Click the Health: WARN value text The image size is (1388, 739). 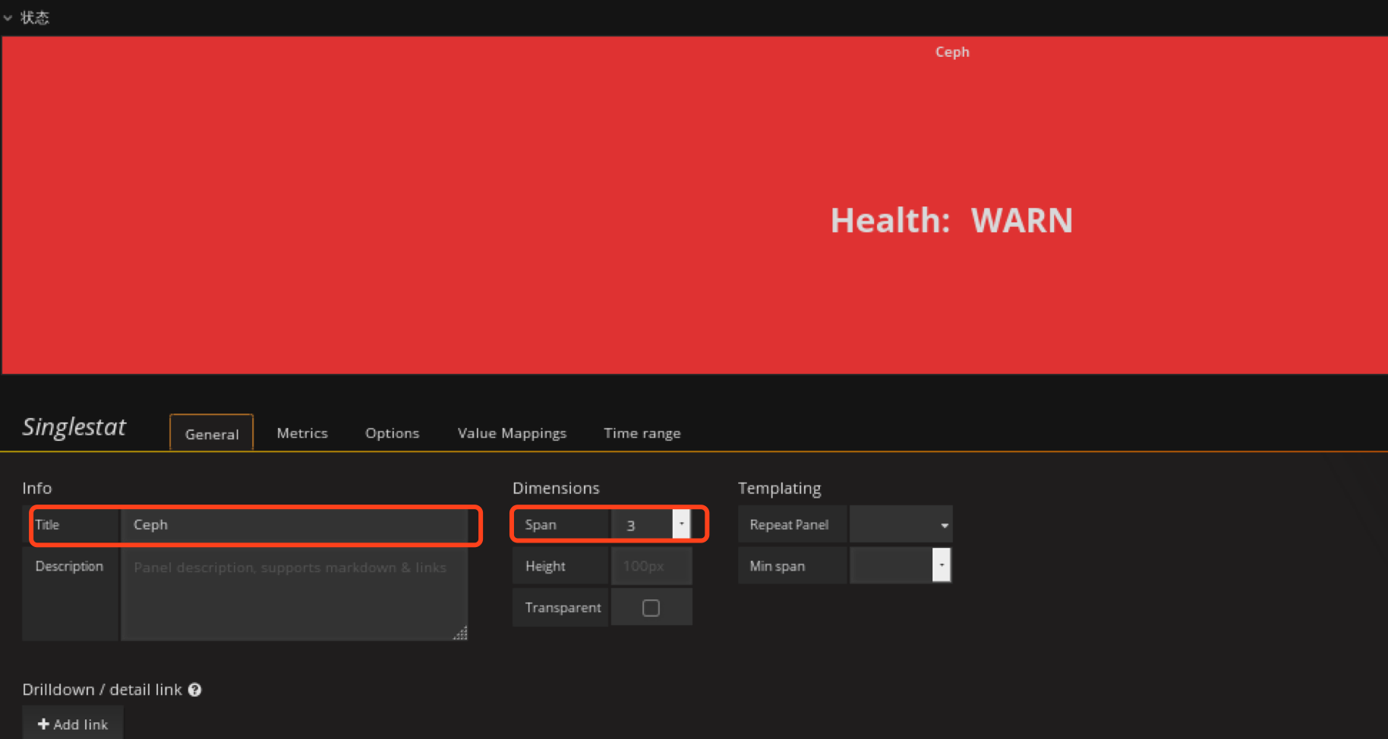click(x=951, y=221)
